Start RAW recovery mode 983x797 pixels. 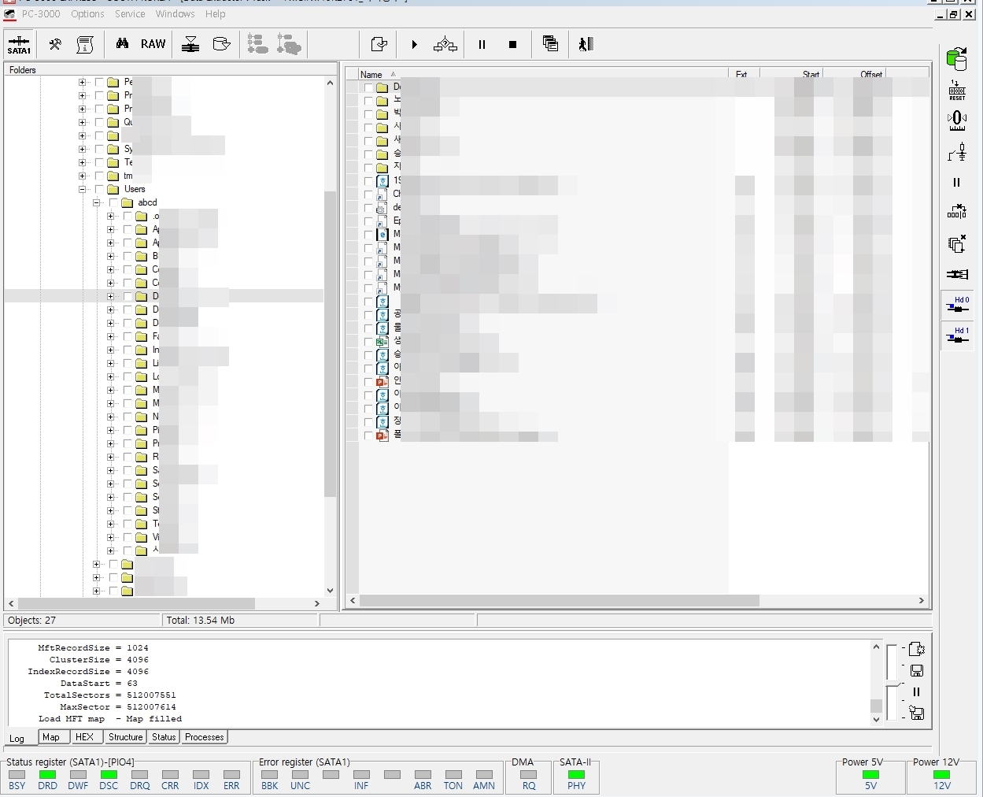153,44
